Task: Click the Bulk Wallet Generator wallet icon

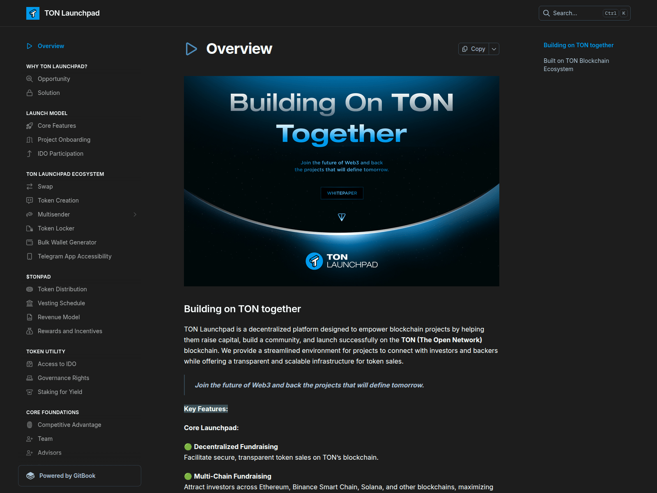Action: [x=30, y=242]
